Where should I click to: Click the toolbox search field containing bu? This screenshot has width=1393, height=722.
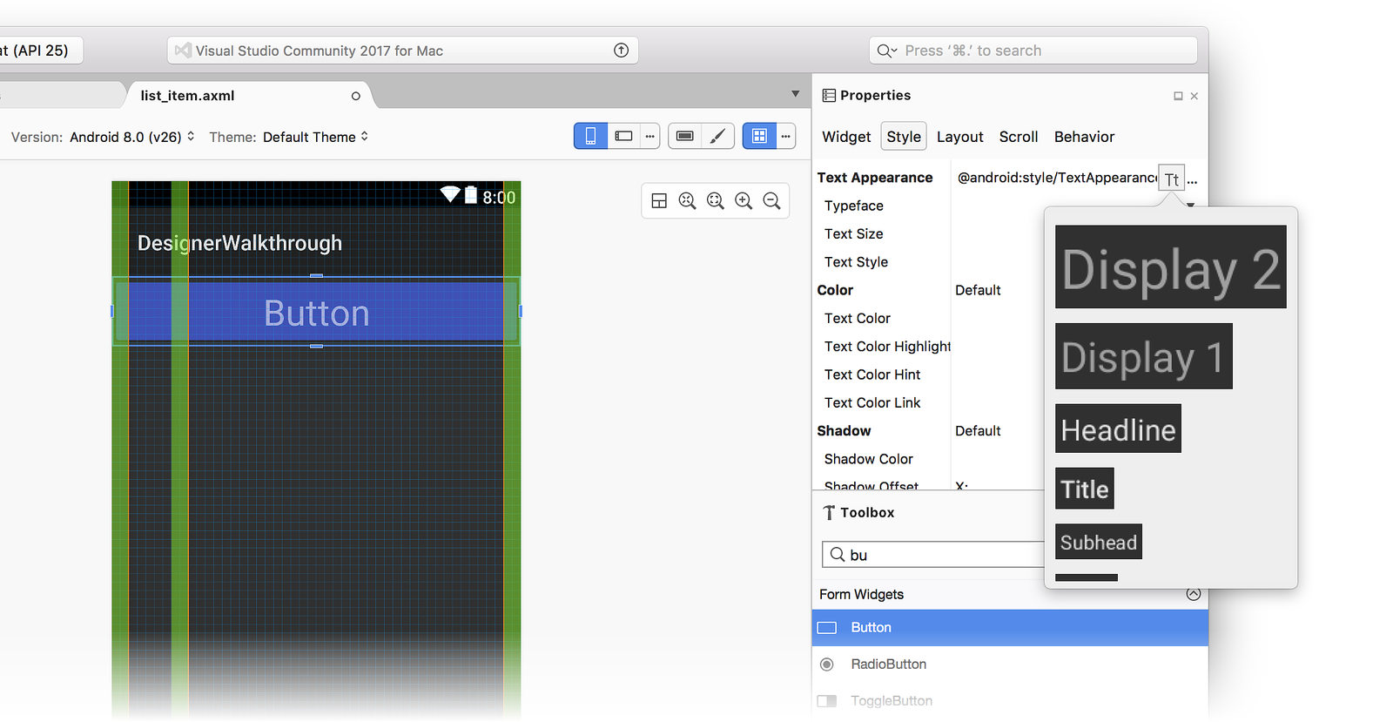point(933,555)
